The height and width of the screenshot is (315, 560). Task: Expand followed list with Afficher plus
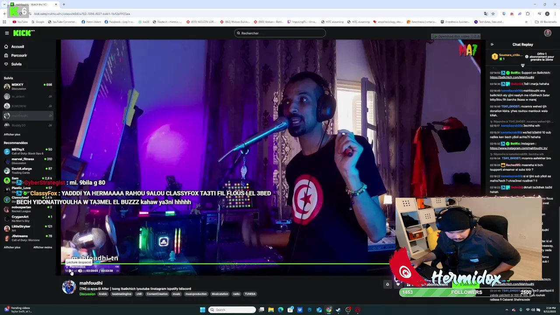(12, 135)
